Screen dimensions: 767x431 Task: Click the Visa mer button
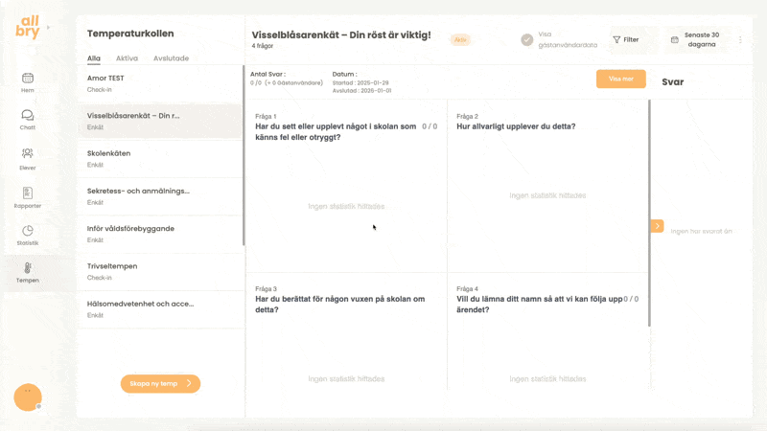(x=620, y=79)
